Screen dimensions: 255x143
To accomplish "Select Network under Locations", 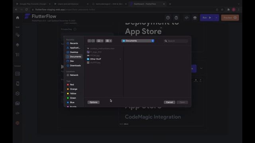I will point(73,75).
